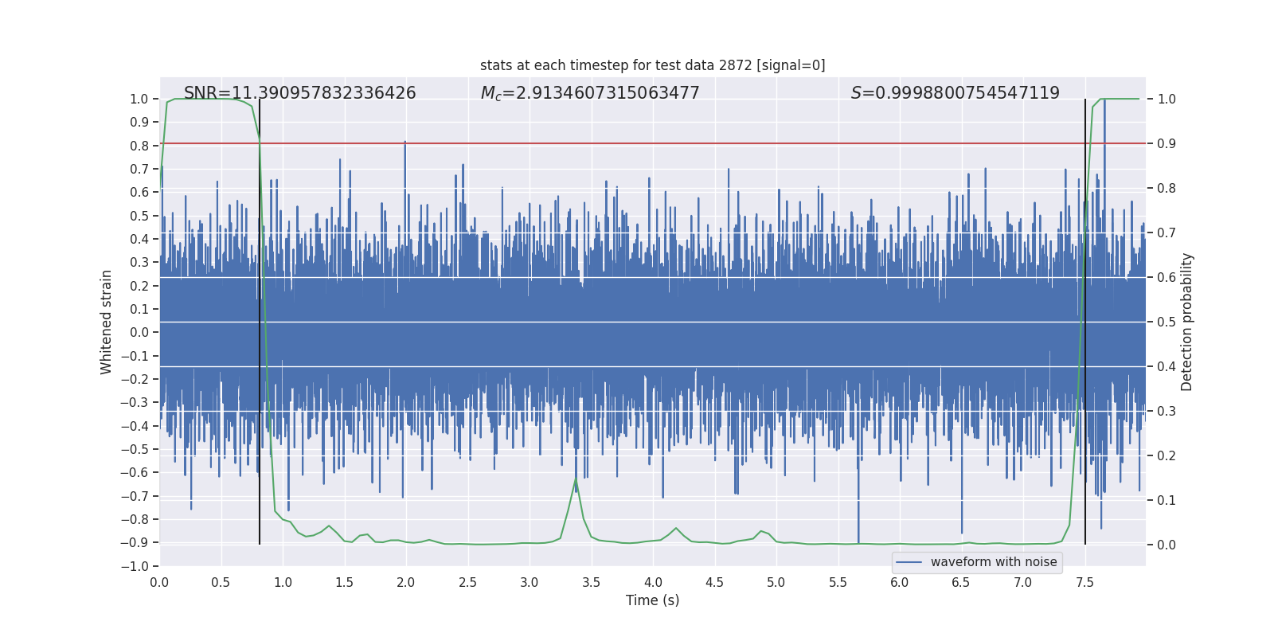The width and height of the screenshot is (1274, 637).
Task: Click the blue line sample in legend
Action: (x=909, y=562)
